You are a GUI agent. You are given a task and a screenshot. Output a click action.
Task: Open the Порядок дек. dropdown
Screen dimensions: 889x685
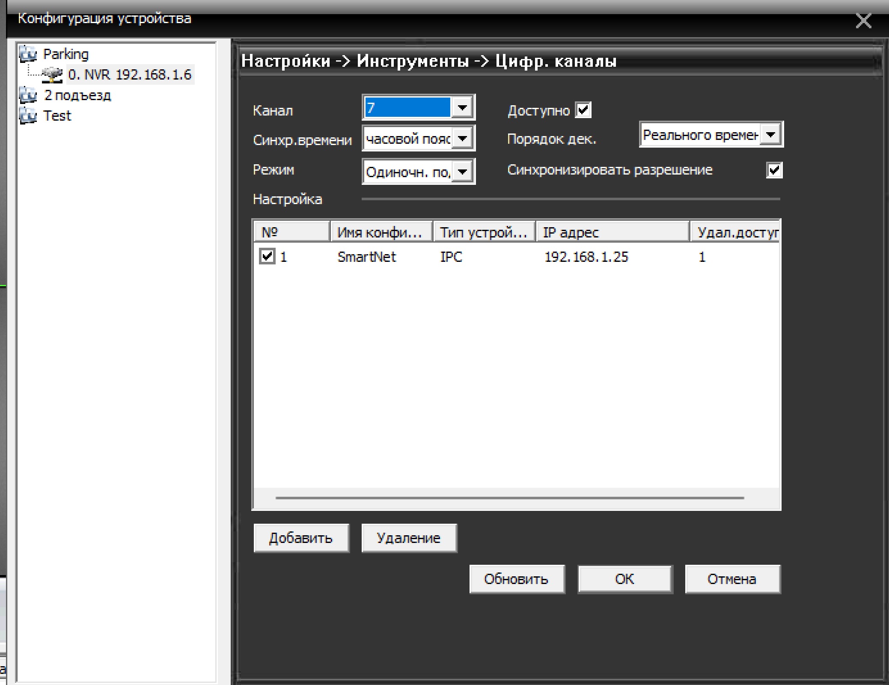click(771, 135)
